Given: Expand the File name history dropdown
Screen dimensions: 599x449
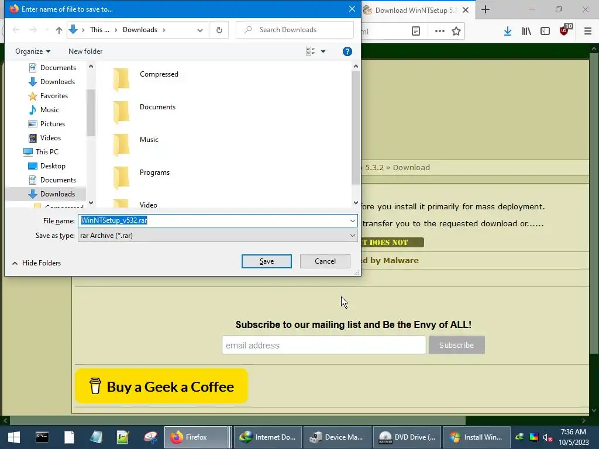Looking at the screenshot, I should point(352,220).
